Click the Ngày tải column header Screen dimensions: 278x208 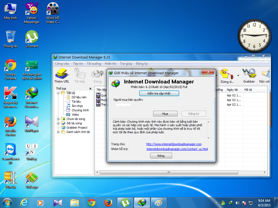234,90
